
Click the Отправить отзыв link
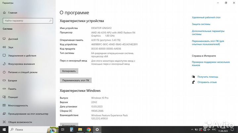pyautogui.click(x=207, y=82)
